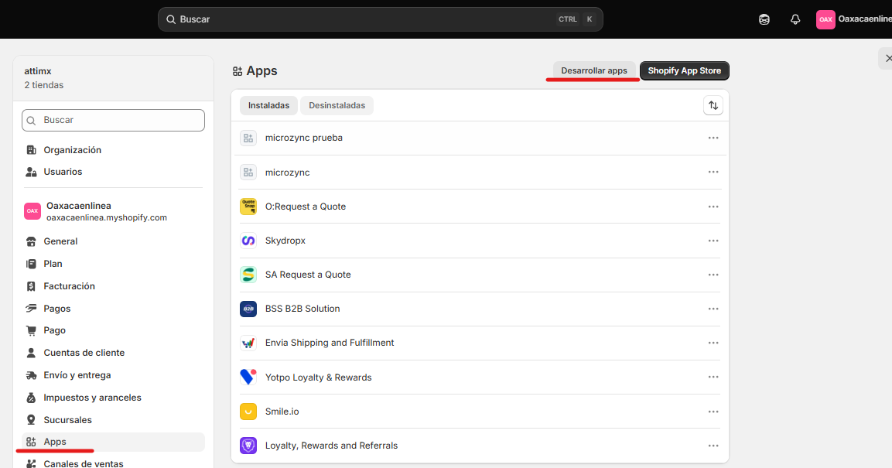Click the Desarrollar apps button
Image resolution: width=892 pixels, height=468 pixels.
[x=594, y=70]
